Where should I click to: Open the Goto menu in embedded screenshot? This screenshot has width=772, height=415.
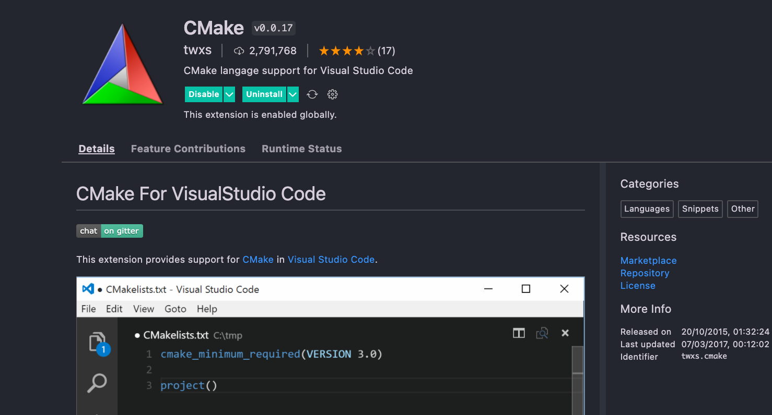click(176, 309)
